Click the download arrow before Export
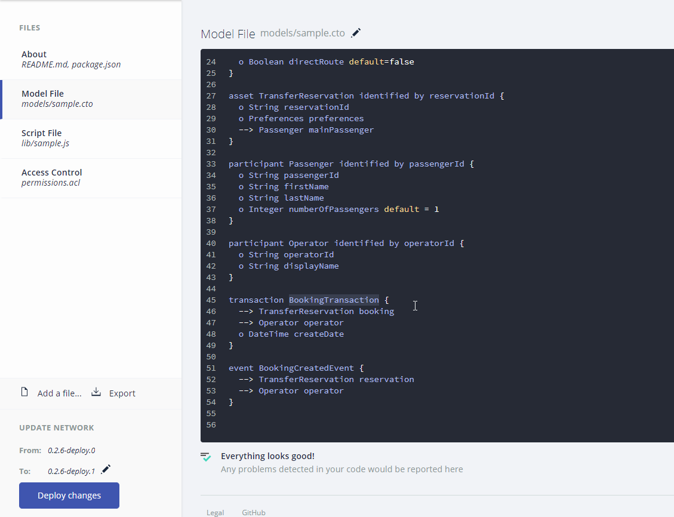The image size is (674, 517). coord(96,392)
